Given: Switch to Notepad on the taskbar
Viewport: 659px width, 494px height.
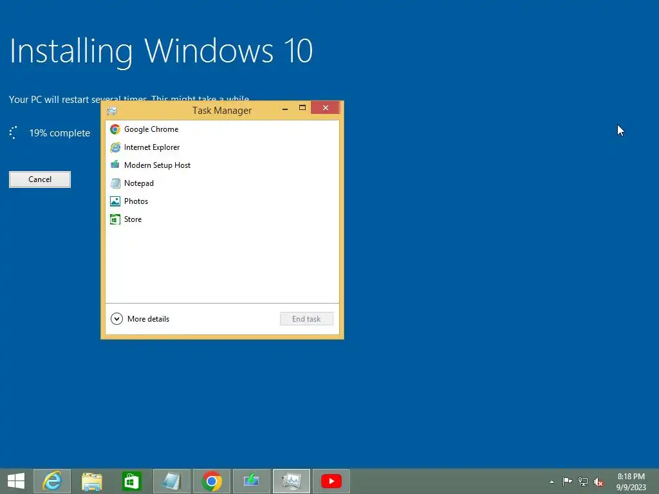Looking at the screenshot, I should (171, 481).
